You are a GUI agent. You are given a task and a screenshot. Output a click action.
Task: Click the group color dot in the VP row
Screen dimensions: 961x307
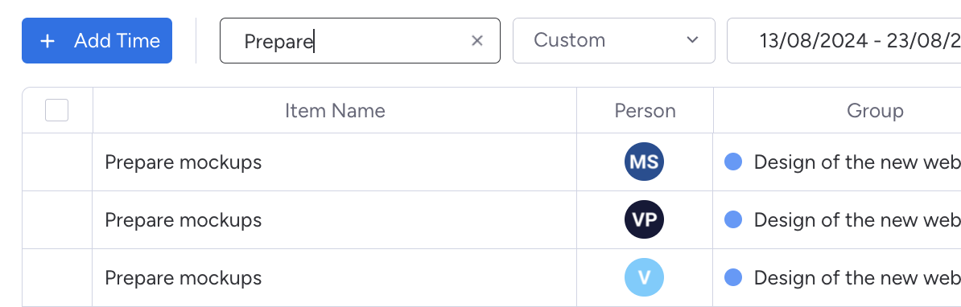click(733, 219)
